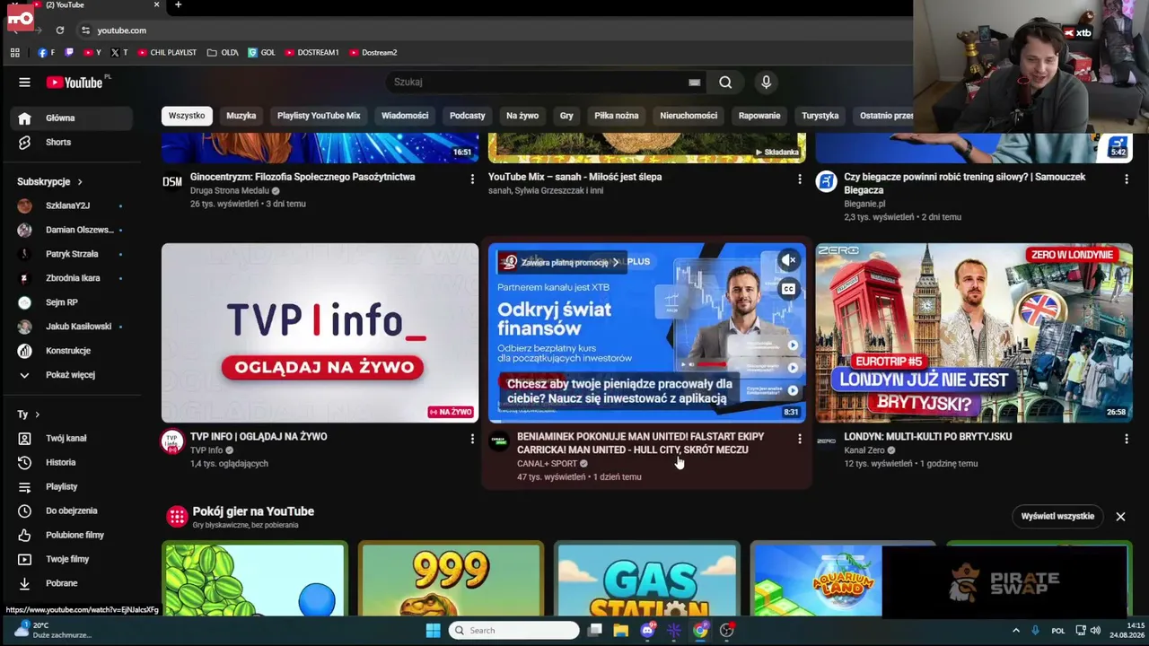Open the Bieganie.pl channel avatar
The width and height of the screenshot is (1149, 646).
coord(826,182)
